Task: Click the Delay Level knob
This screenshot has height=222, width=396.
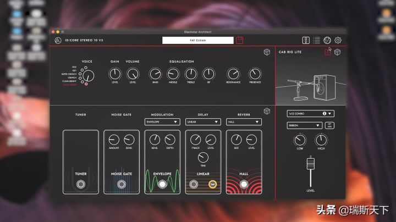Action: click(x=211, y=140)
